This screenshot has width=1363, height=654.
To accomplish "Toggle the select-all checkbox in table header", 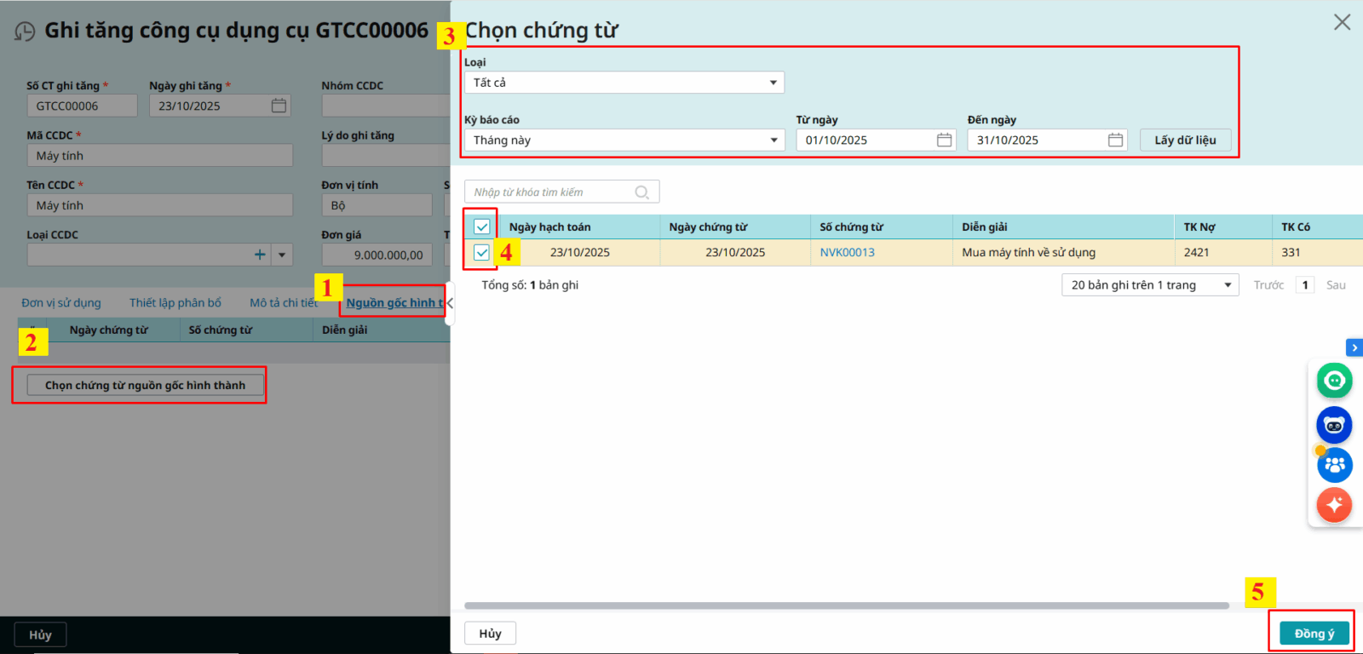I will 481,227.
